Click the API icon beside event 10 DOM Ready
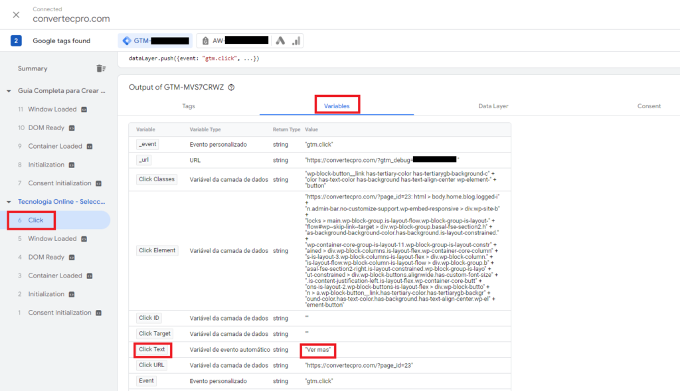 click(x=72, y=128)
